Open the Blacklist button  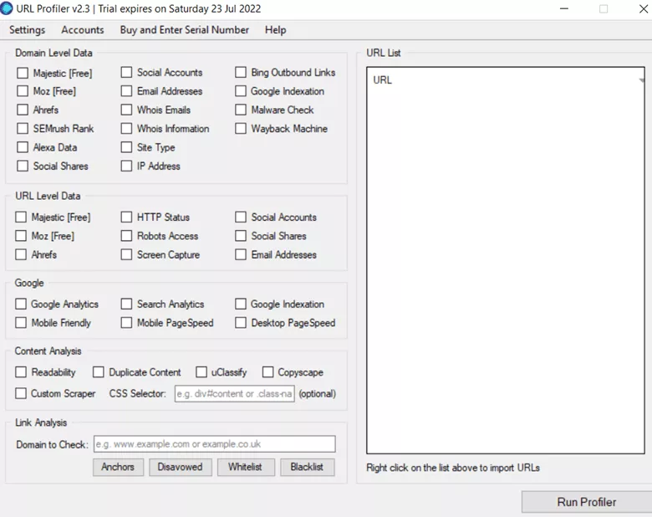click(x=308, y=467)
